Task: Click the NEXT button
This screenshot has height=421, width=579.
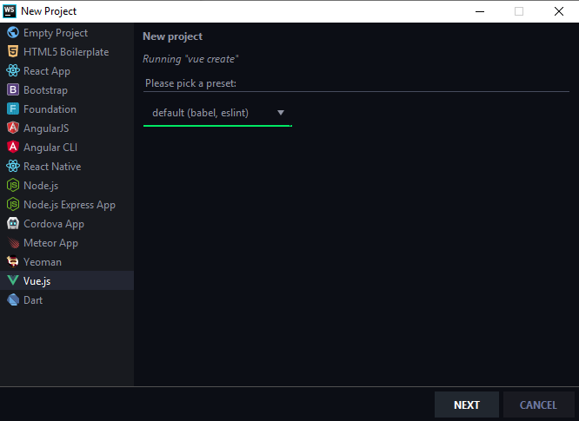Action: coord(466,405)
